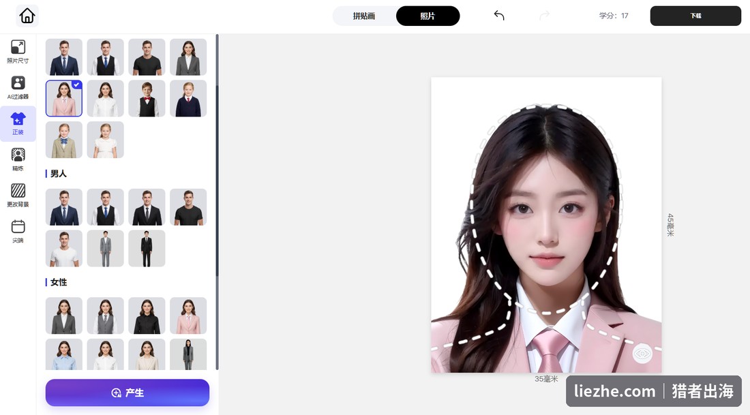Pick the boy's red bow tie outfit
This screenshot has width=750, height=415.
click(147, 98)
